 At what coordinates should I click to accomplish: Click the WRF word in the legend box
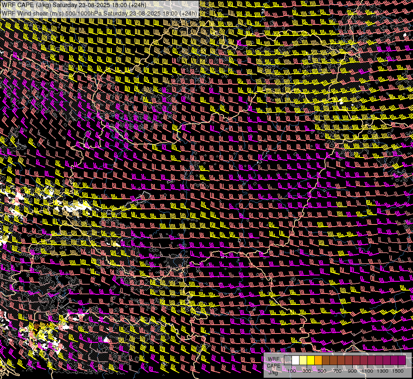(274, 359)
